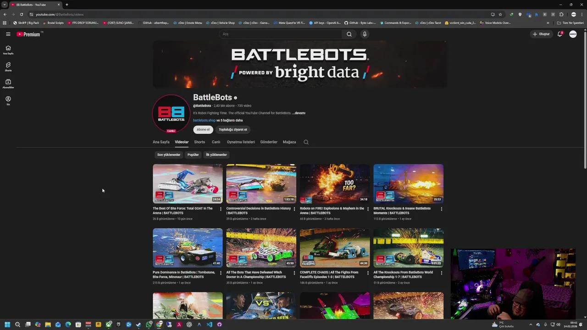Open 'cDev | Vehicle Shop' bookmark
The height and width of the screenshot is (330, 587).
[x=220, y=23]
